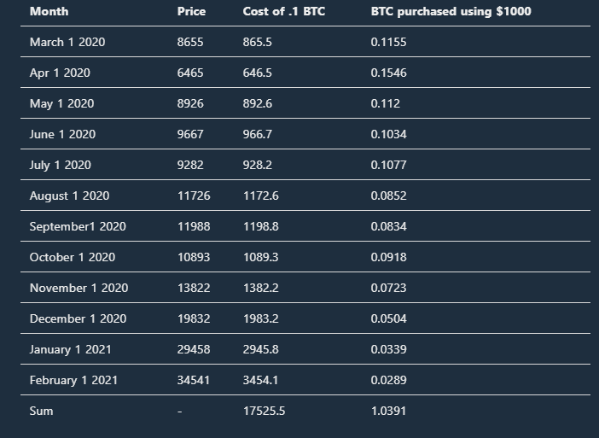Select September1 2020 cost 1198.8

coord(261,226)
